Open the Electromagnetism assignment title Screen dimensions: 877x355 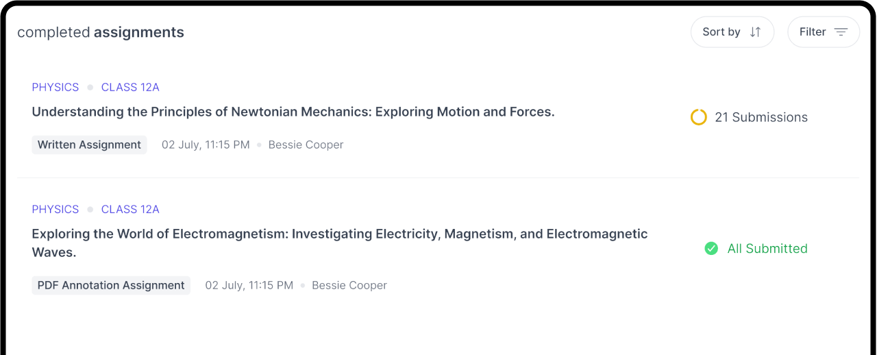pos(340,243)
